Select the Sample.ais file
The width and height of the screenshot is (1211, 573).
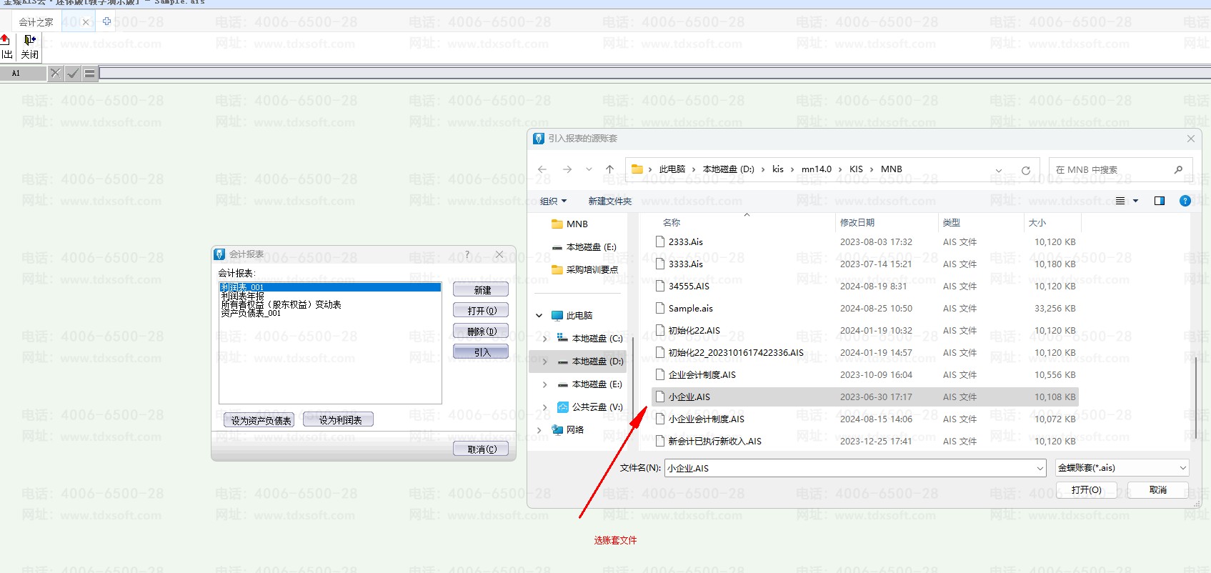[x=690, y=309]
